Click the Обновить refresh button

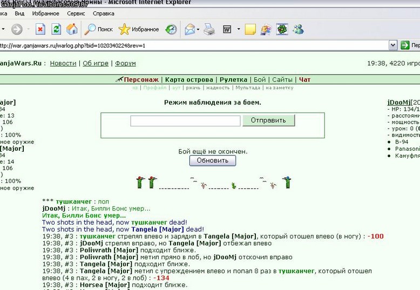(x=213, y=160)
